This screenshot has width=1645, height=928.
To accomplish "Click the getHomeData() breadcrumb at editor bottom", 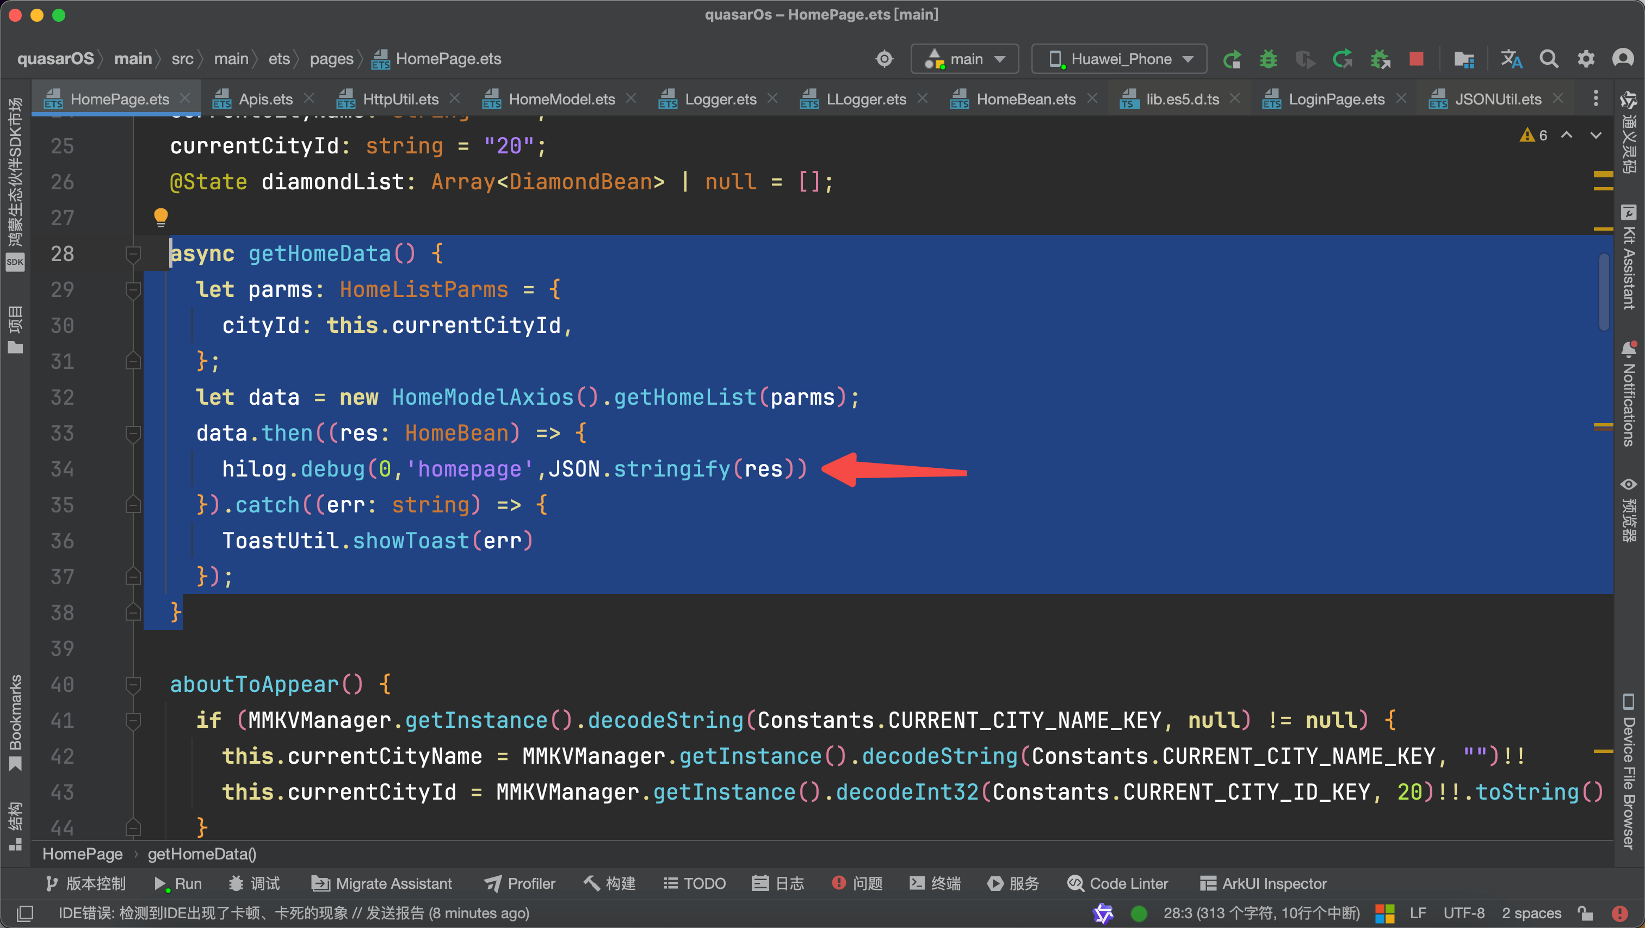I will (x=202, y=854).
